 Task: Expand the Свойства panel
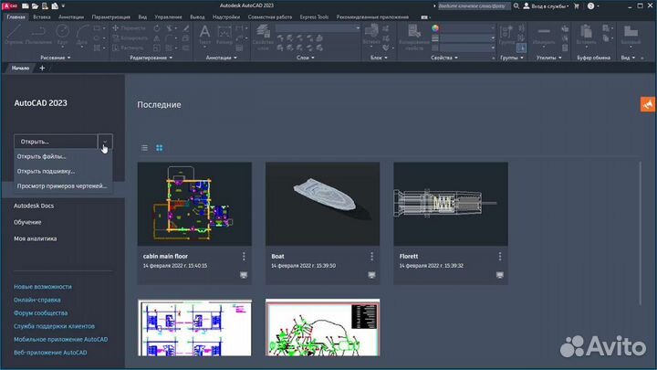point(444,58)
